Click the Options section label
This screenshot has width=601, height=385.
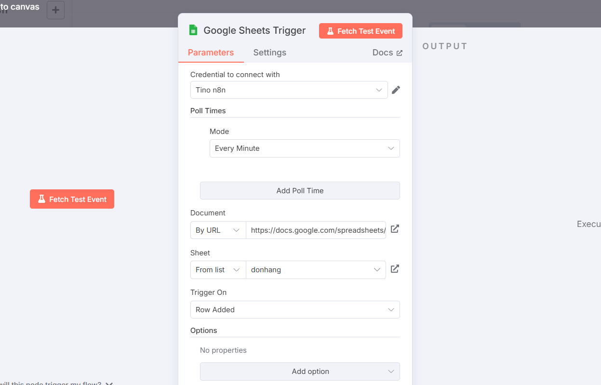pos(203,331)
